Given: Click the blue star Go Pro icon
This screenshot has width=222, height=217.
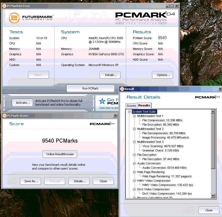Looking at the screenshot, I should tap(102, 101).
